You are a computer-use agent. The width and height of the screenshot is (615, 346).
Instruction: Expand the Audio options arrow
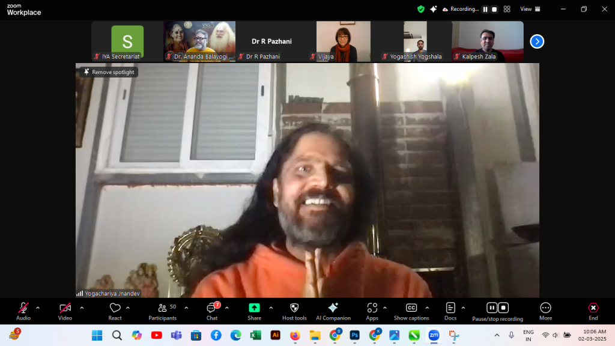38,308
